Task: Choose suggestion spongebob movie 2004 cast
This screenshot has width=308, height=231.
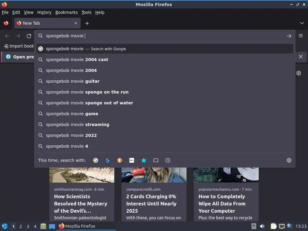Action: (x=165, y=60)
